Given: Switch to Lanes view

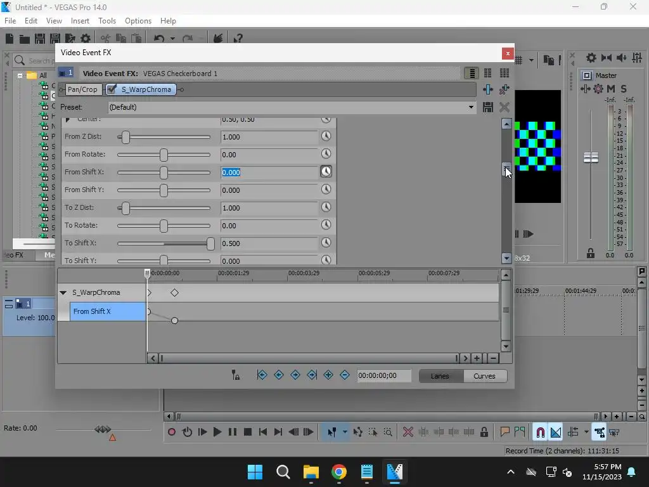Looking at the screenshot, I should pos(441,376).
